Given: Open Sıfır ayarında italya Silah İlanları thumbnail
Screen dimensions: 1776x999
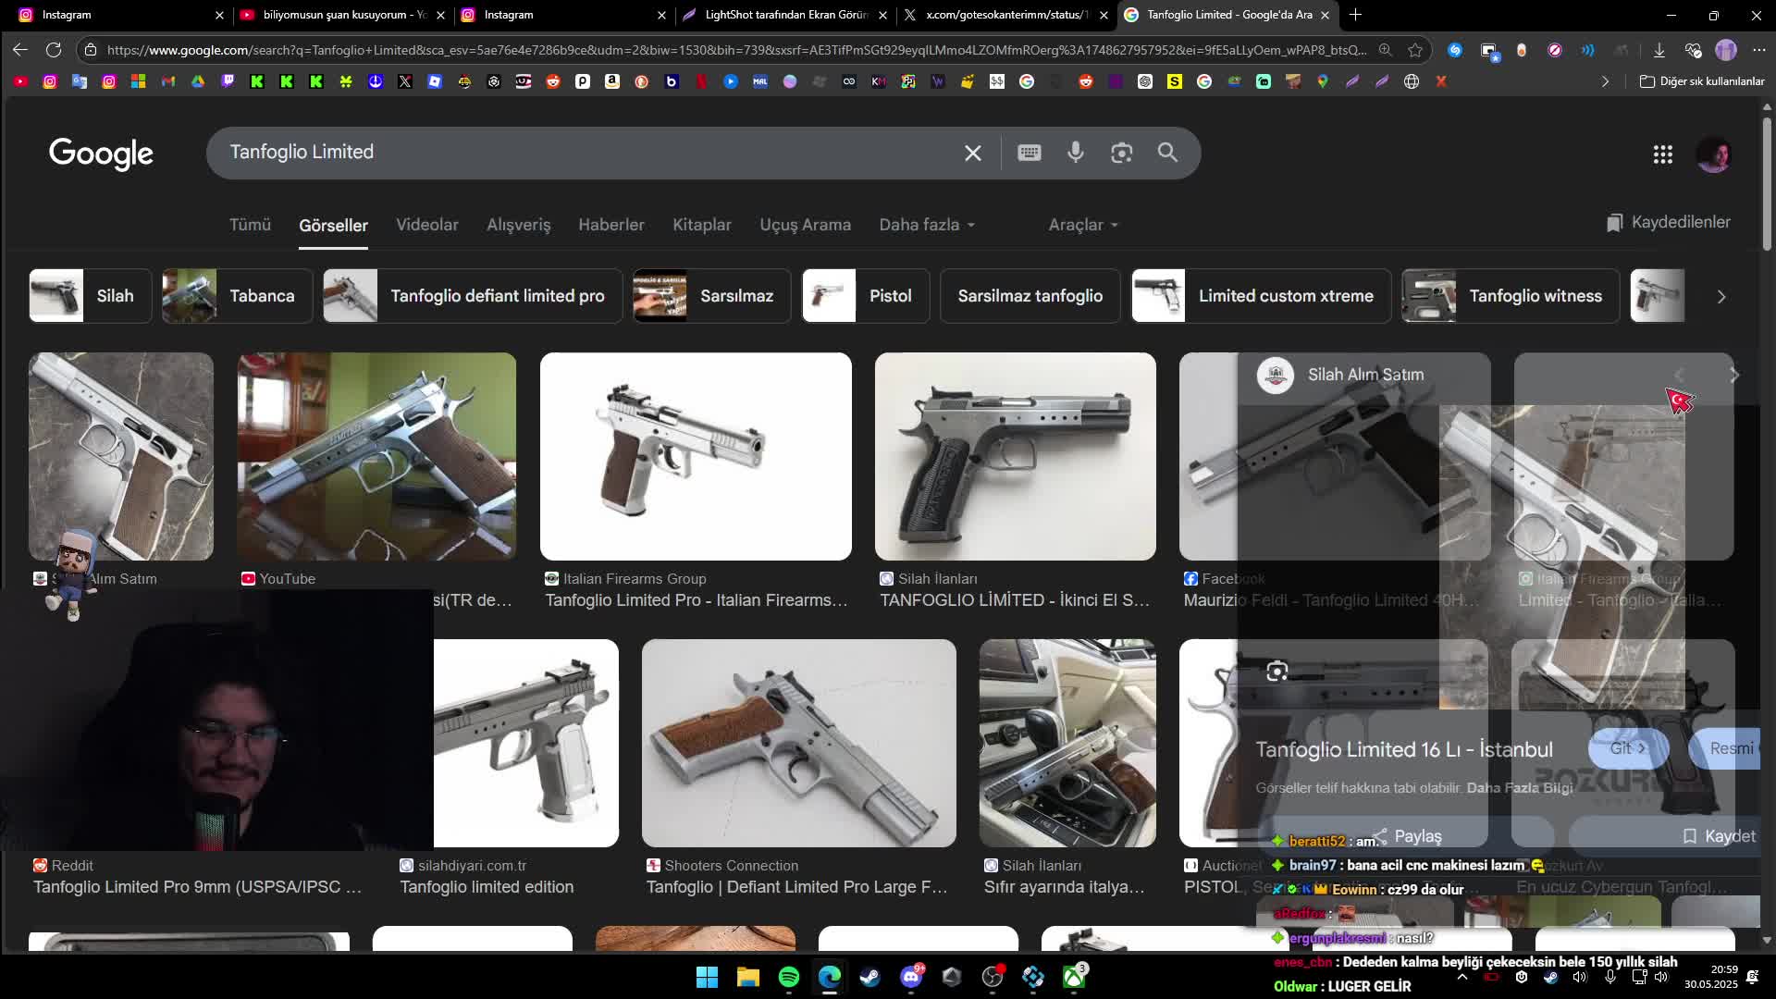Looking at the screenshot, I should (x=1067, y=743).
